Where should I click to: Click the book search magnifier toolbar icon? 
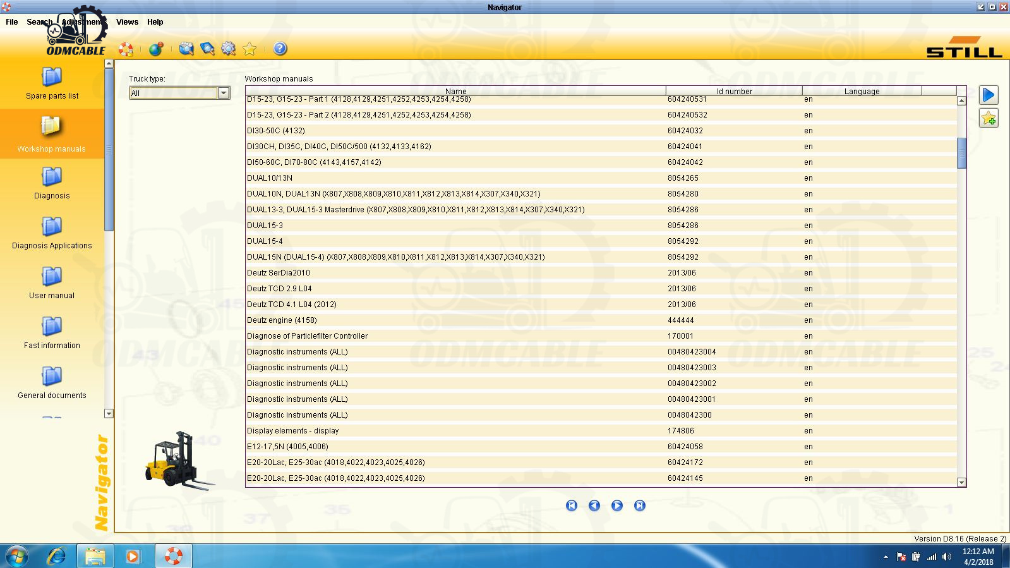207,49
